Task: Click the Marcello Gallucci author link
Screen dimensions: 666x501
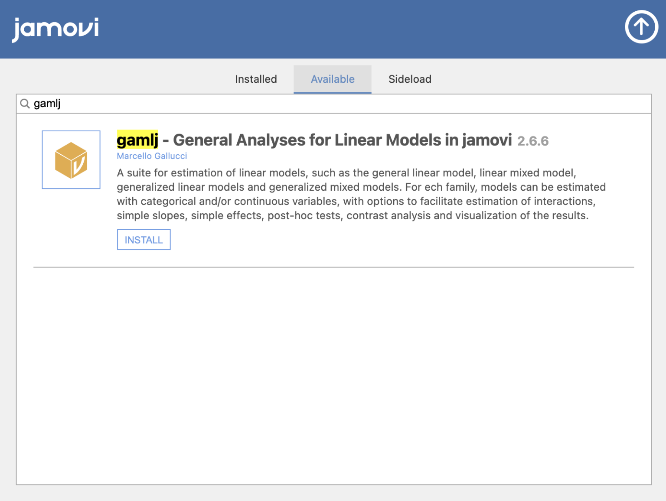Action: click(152, 156)
